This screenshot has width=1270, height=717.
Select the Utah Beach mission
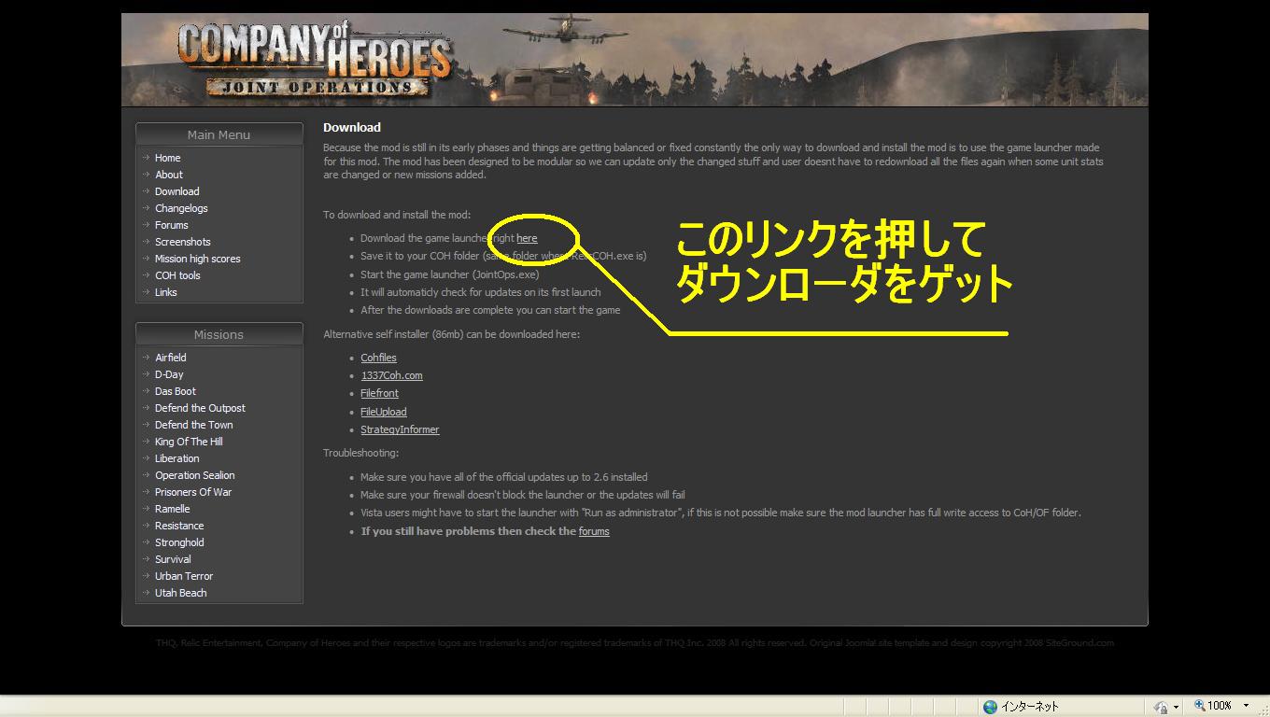(x=181, y=593)
